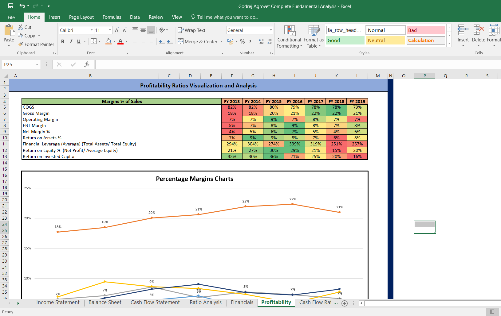The width and height of the screenshot is (501, 316).
Task: Switch to Formulas ribbon tab
Action: [112, 17]
